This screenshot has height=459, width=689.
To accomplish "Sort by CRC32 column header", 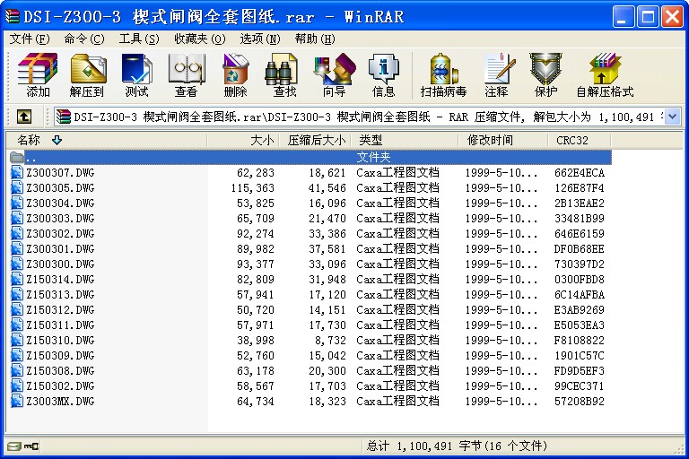I will pyautogui.click(x=580, y=140).
